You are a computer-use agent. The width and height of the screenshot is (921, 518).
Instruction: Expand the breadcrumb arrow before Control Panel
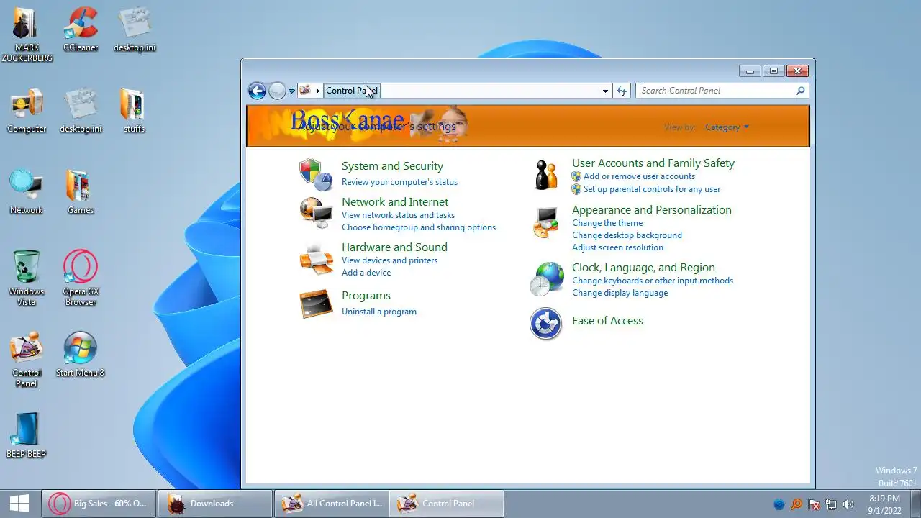[x=317, y=91]
